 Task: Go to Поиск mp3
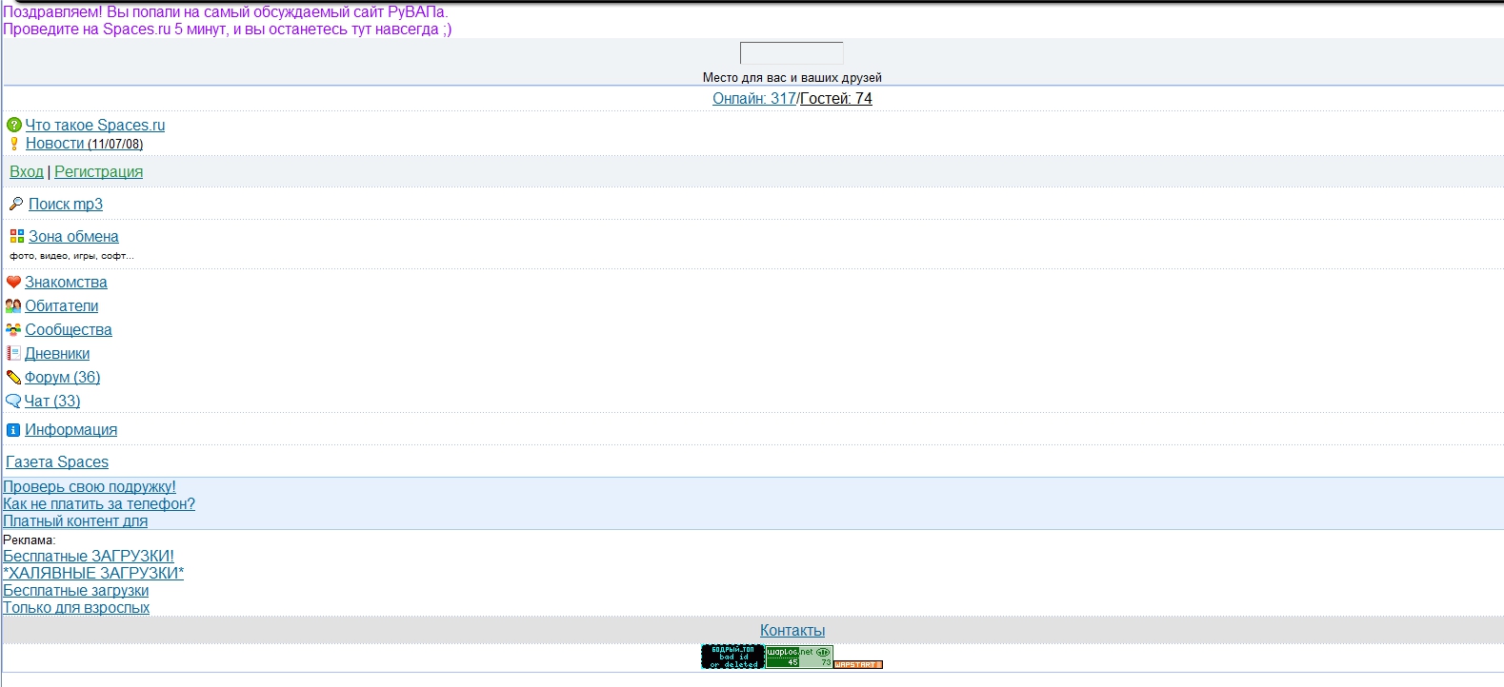[66, 204]
